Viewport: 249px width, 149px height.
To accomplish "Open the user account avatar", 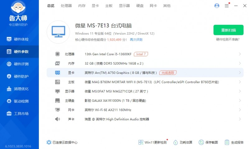I will (x=217, y=6).
